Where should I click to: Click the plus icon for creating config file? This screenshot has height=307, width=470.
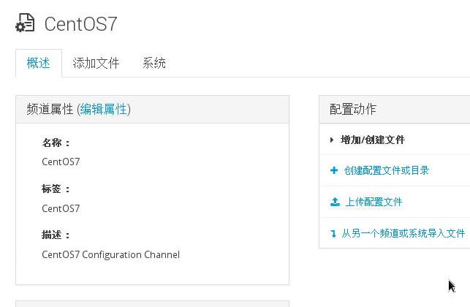point(334,170)
